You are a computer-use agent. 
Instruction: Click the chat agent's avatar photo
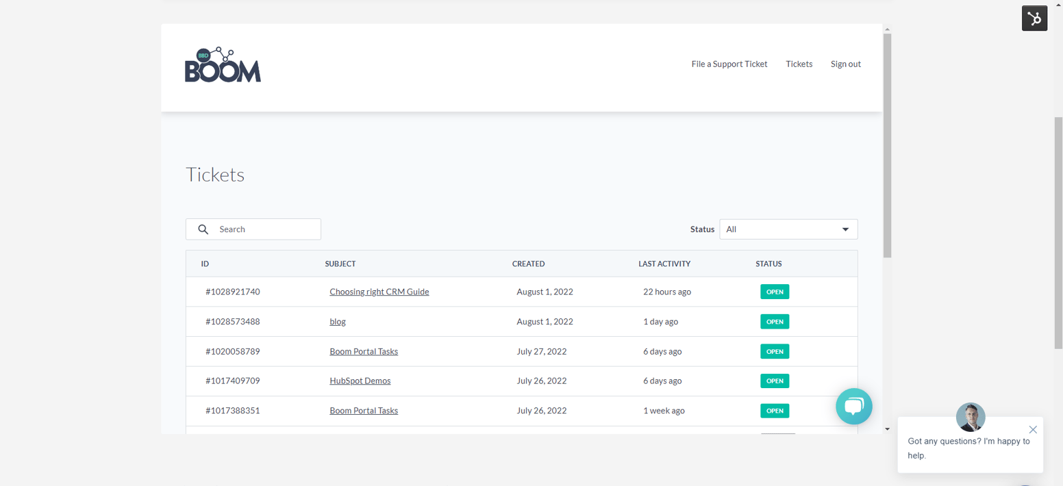click(x=971, y=417)
